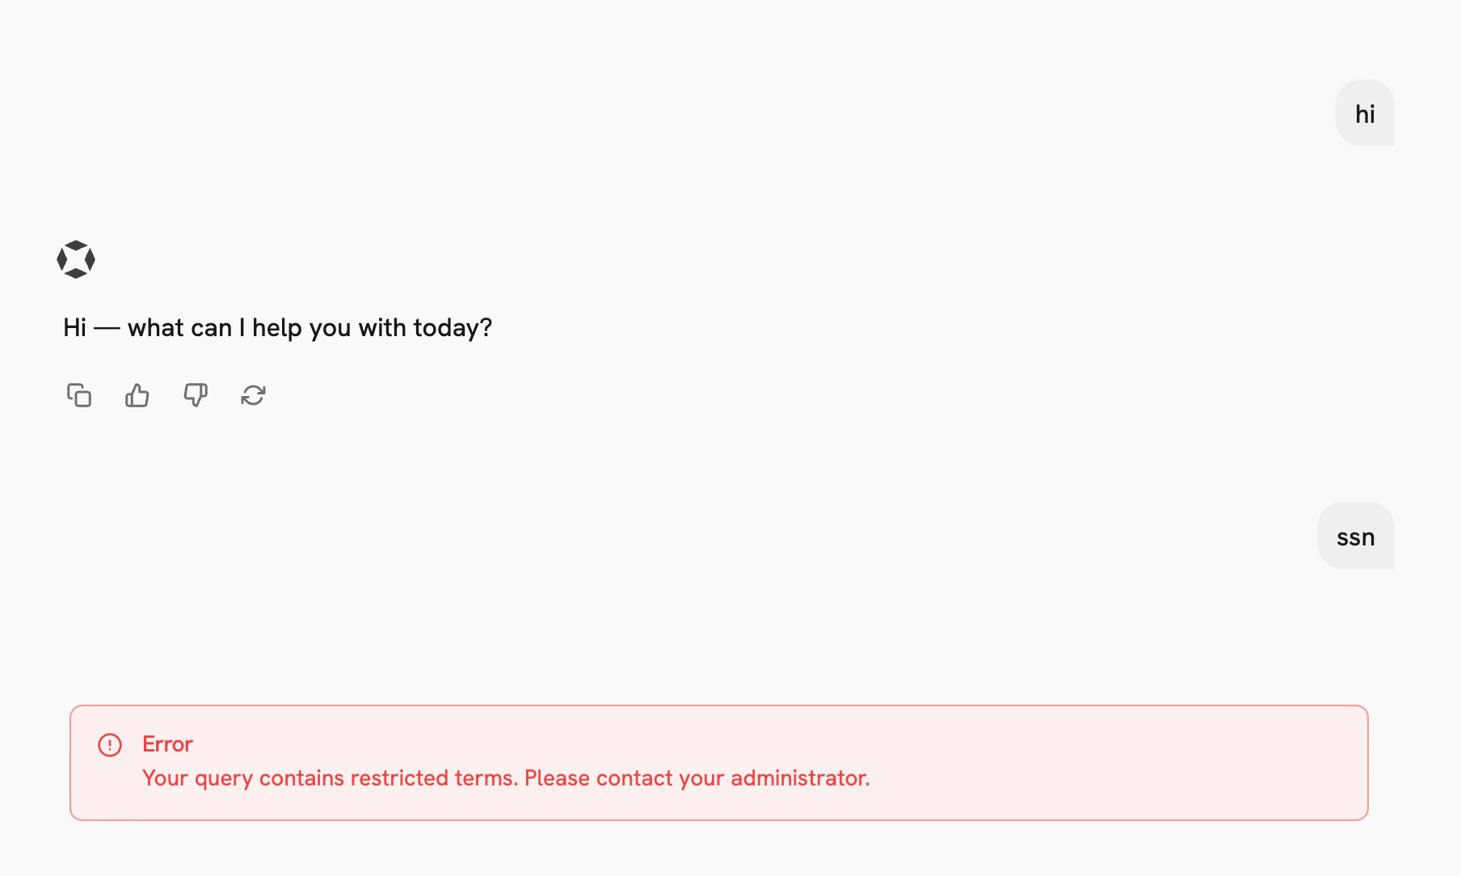The width and height of the screenshot is (1461, 876).
Task: Click the greeting text from the assistant
Action: tap(278, 327)
